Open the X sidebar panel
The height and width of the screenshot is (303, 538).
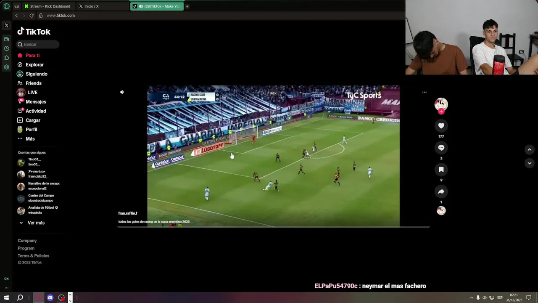point(6,26)
